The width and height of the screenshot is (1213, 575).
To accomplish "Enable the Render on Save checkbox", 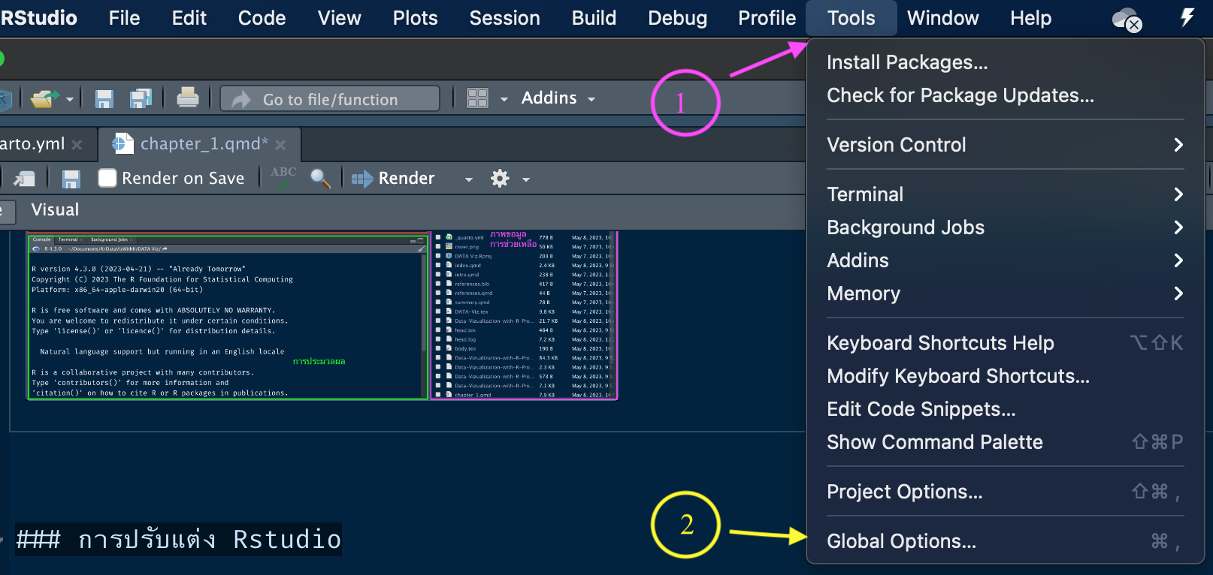I will (107, 178).
